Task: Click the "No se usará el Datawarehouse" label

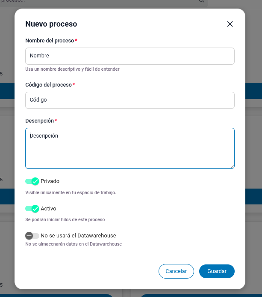Action: tap(78, 236)
